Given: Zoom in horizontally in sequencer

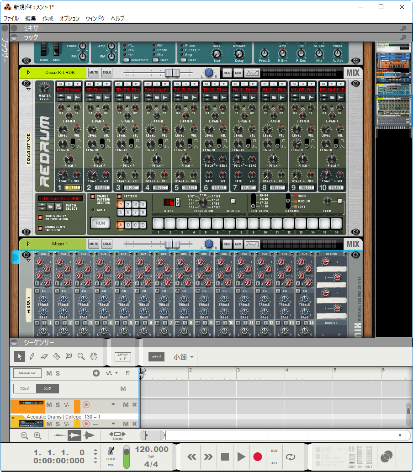Looking at the screenshot, I should pos(37,435).
